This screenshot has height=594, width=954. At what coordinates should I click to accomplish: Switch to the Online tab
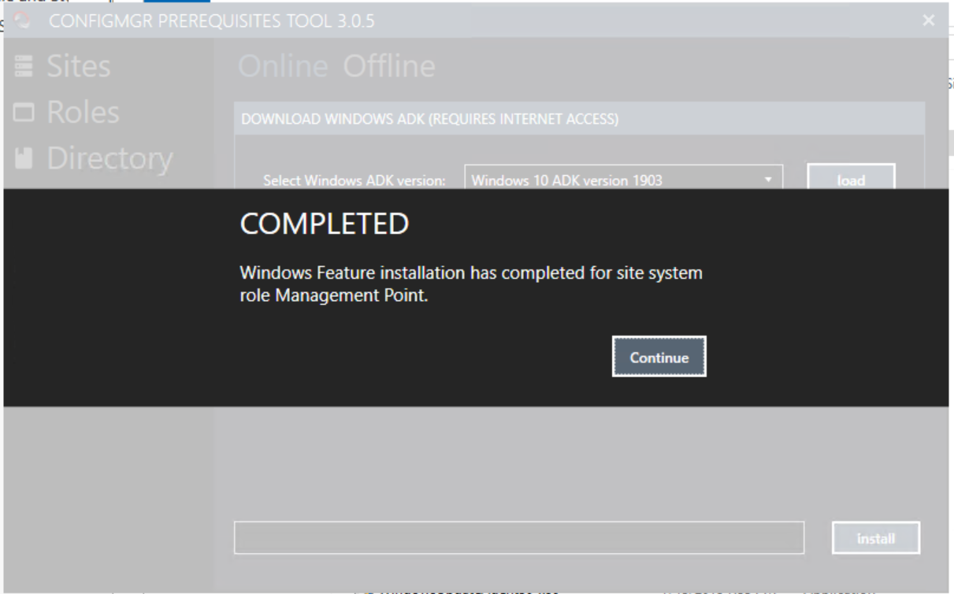(x=283, y=66)
